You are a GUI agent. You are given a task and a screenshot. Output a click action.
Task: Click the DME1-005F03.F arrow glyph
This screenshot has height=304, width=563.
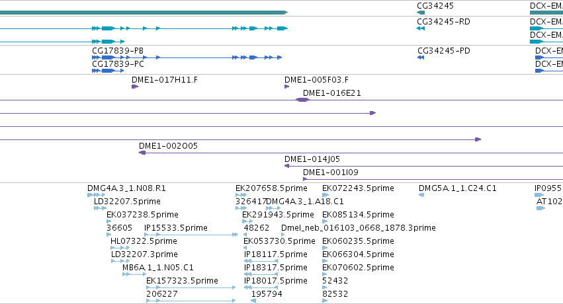click(287, 87)
